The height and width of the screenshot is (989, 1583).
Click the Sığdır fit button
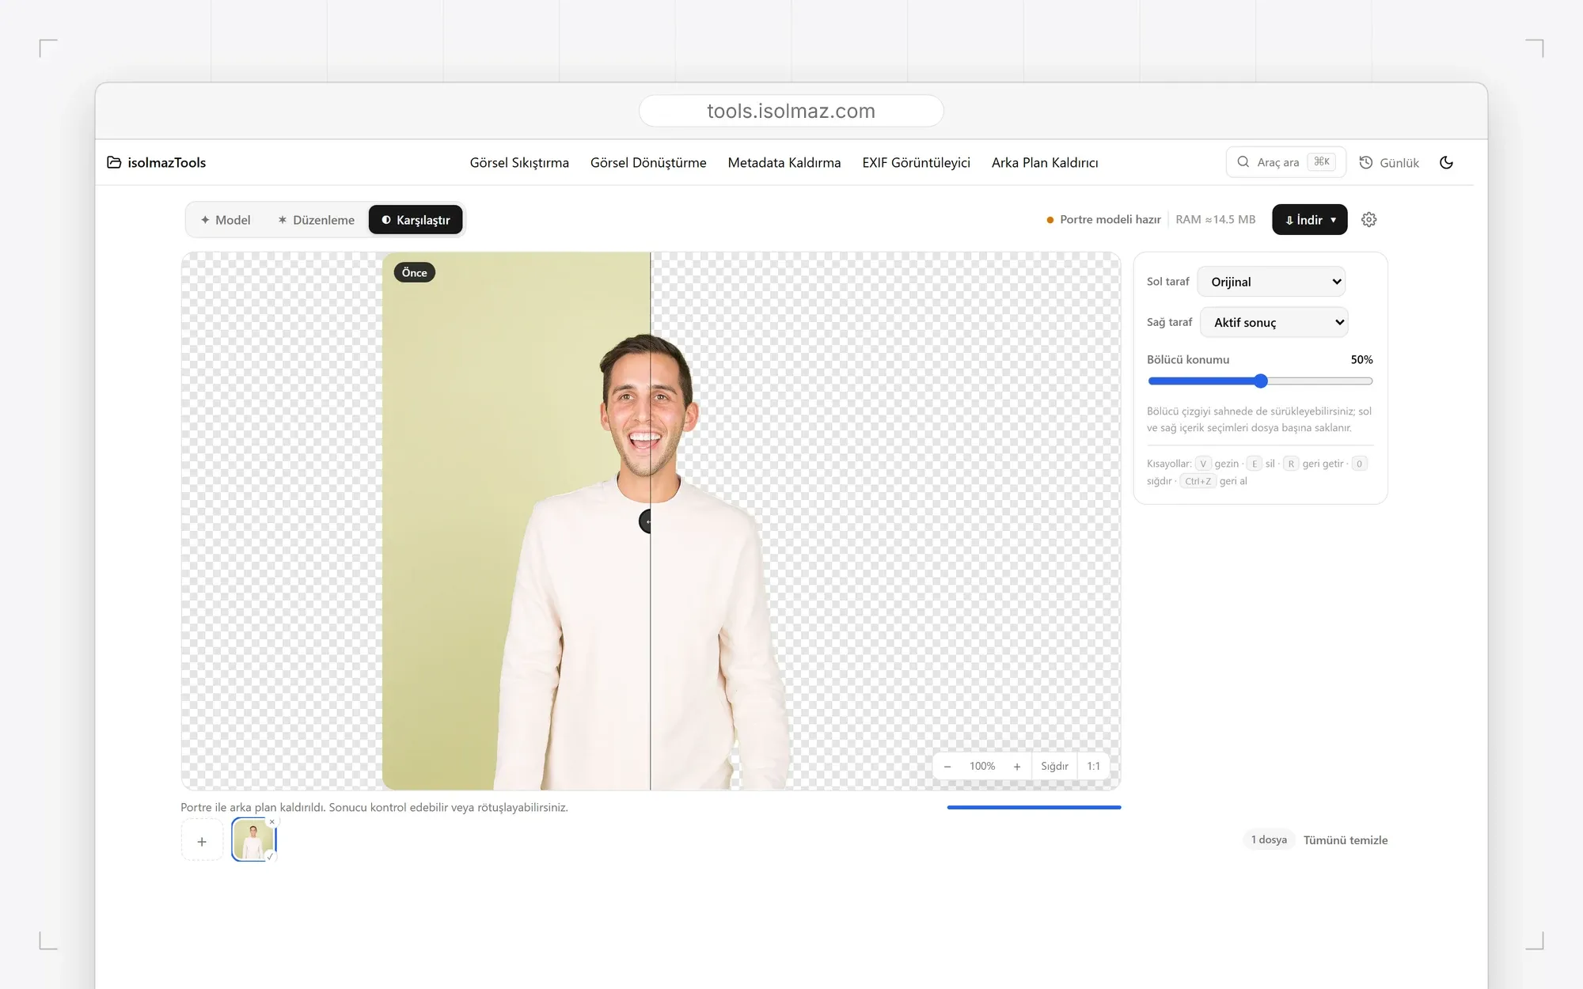point(1054,766)
